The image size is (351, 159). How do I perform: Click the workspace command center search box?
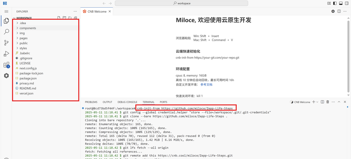tap(182, 3)
